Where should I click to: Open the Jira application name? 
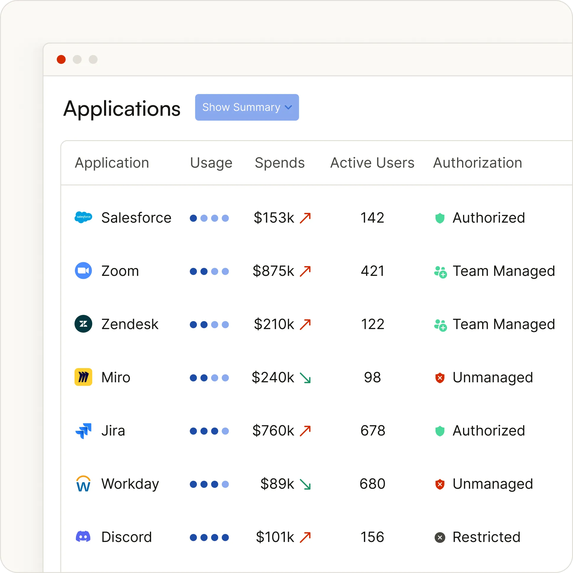coord(113,430)
